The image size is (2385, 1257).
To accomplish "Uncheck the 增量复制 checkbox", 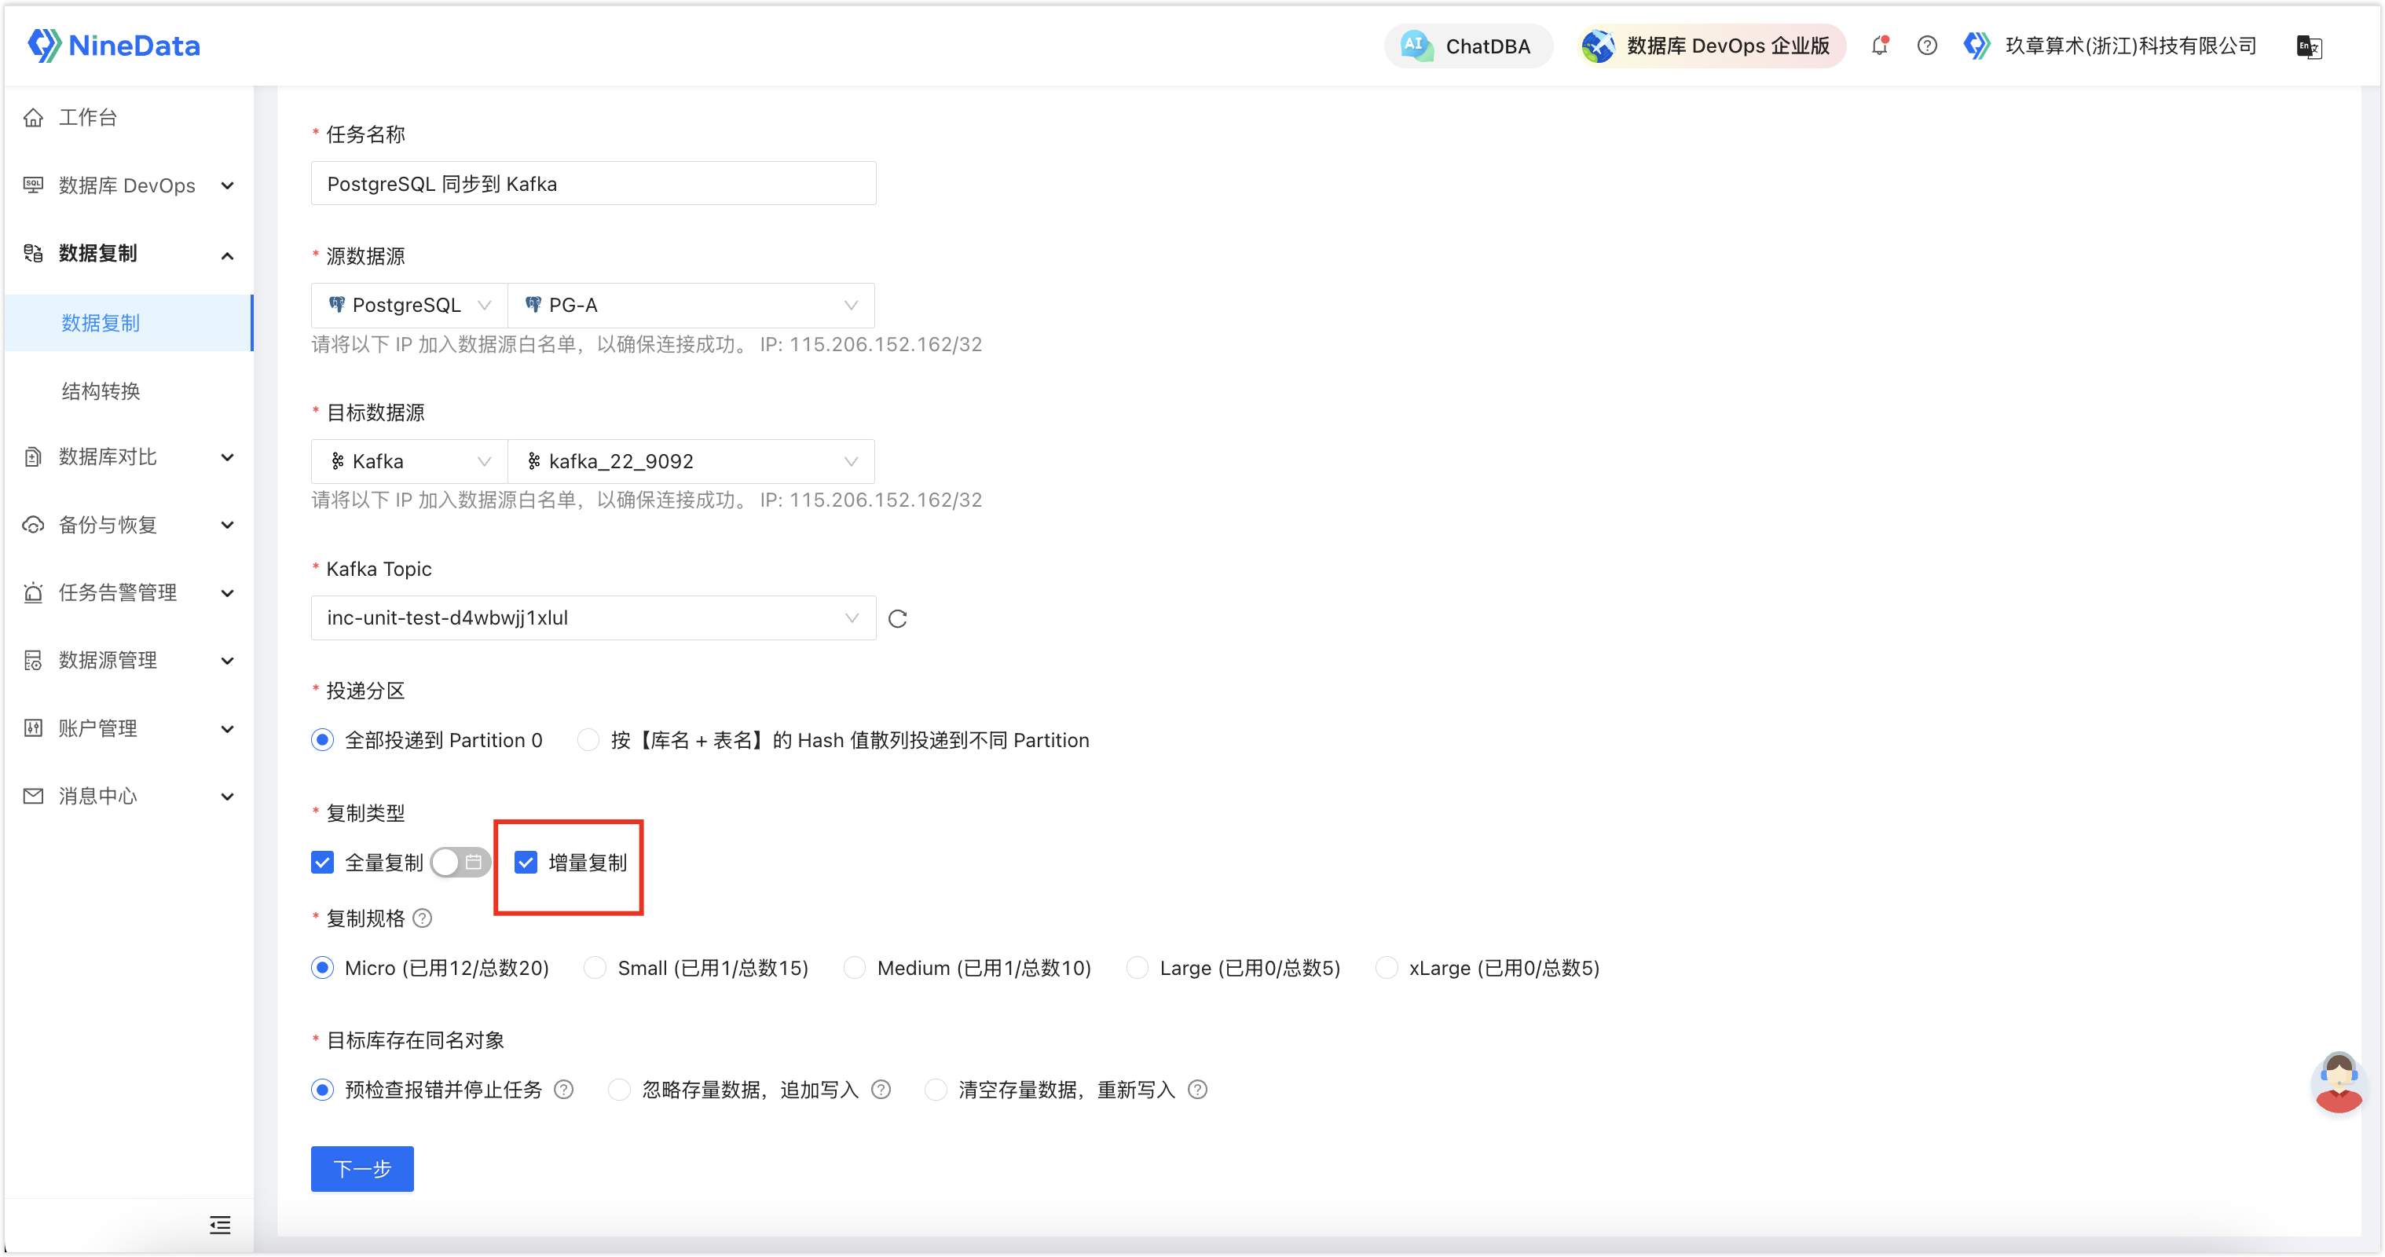I will [x=526, y=863].
